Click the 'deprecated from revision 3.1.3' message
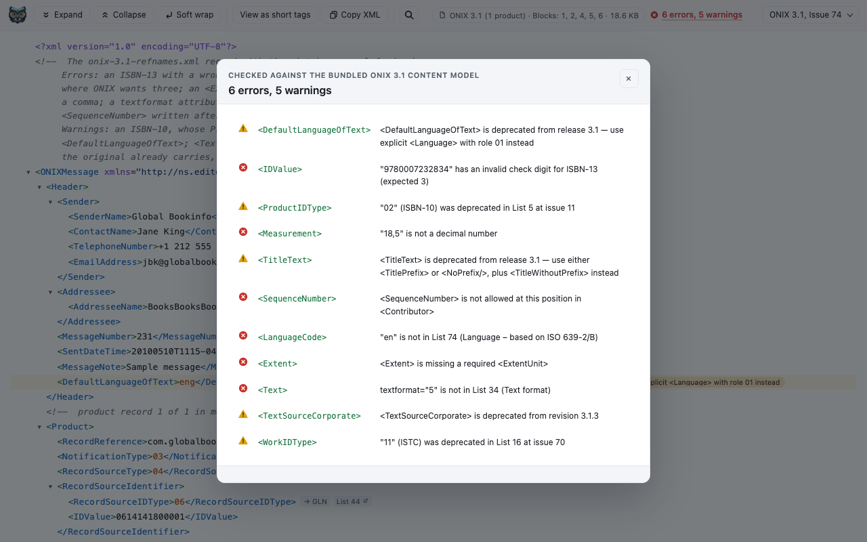 tap(490, 416)
